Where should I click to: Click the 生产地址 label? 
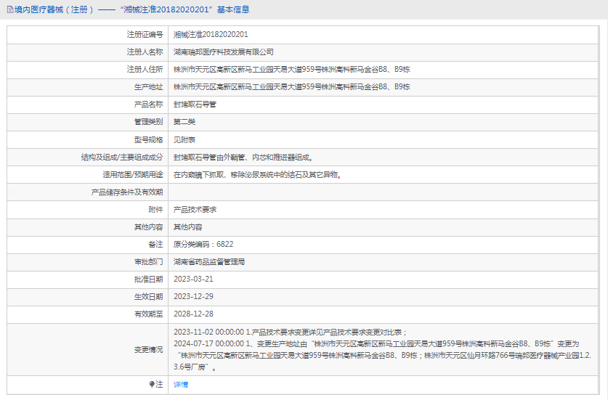[x=148, y=87]
